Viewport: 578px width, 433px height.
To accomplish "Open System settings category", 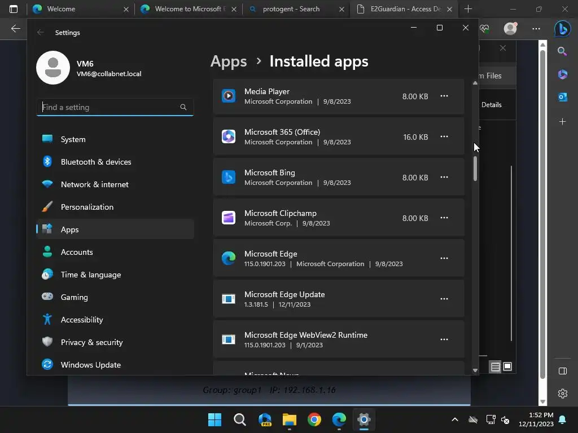I will tap(115, 139).
